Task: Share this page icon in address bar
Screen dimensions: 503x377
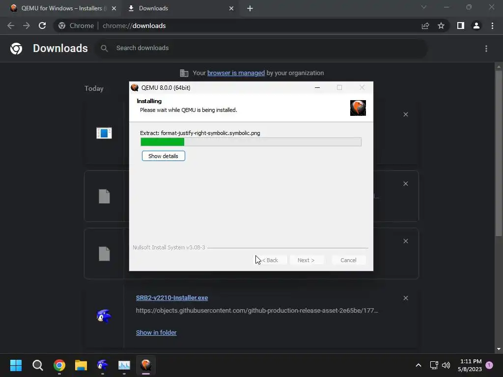Action: click(425, 26)
